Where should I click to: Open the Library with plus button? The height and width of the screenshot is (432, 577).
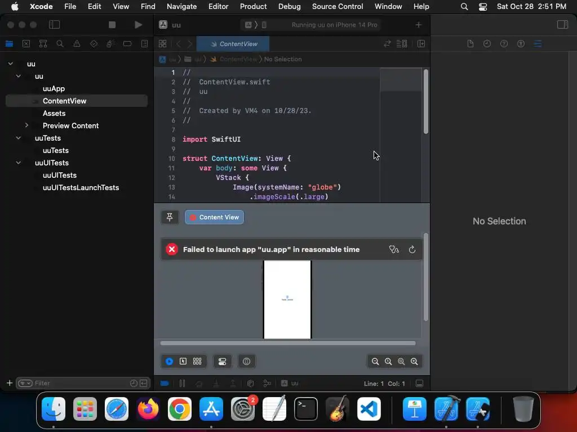click(x=419, y=25)
